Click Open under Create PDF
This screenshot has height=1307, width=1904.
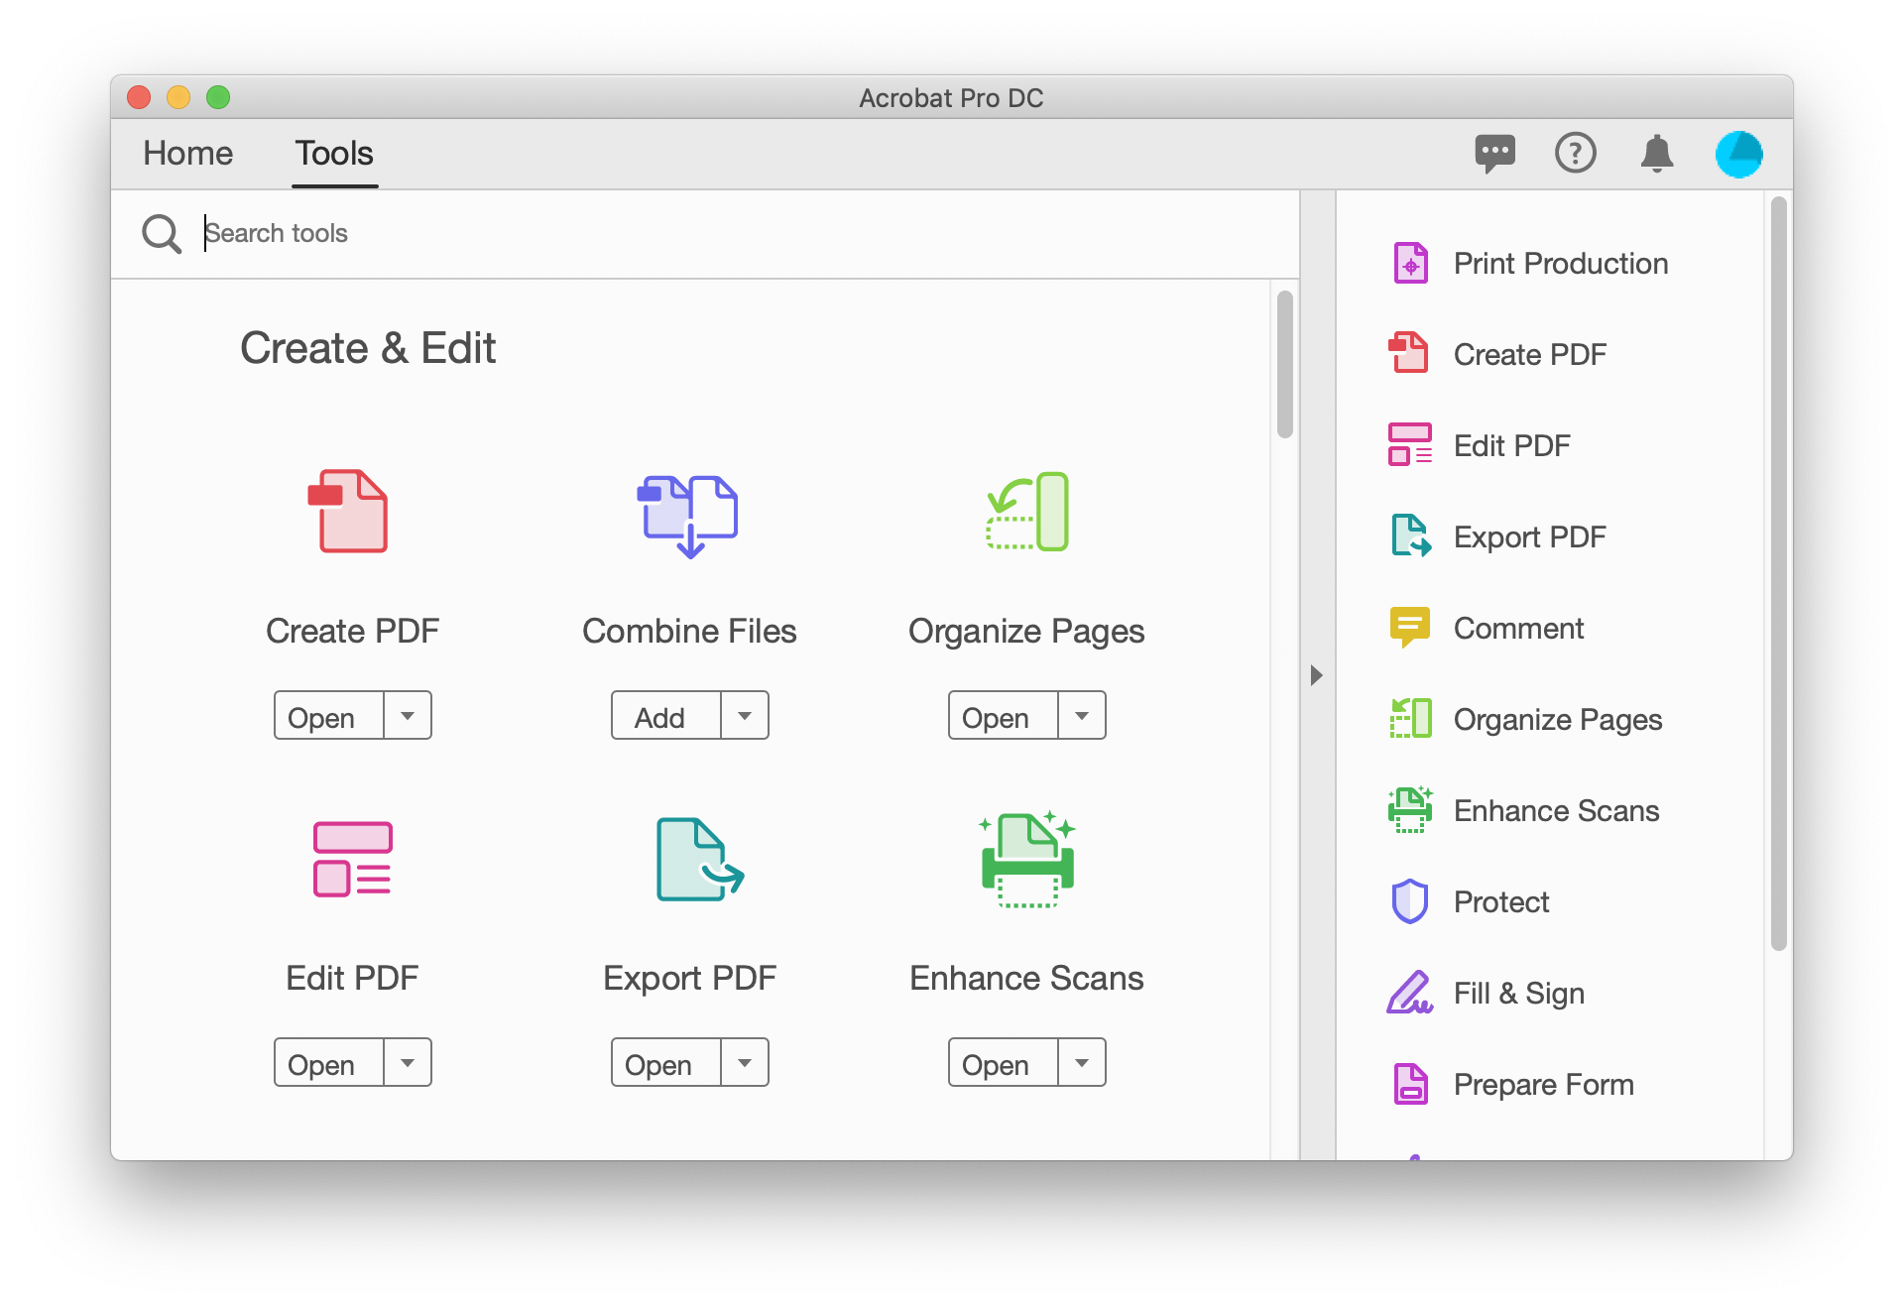[x=328, y=715]
